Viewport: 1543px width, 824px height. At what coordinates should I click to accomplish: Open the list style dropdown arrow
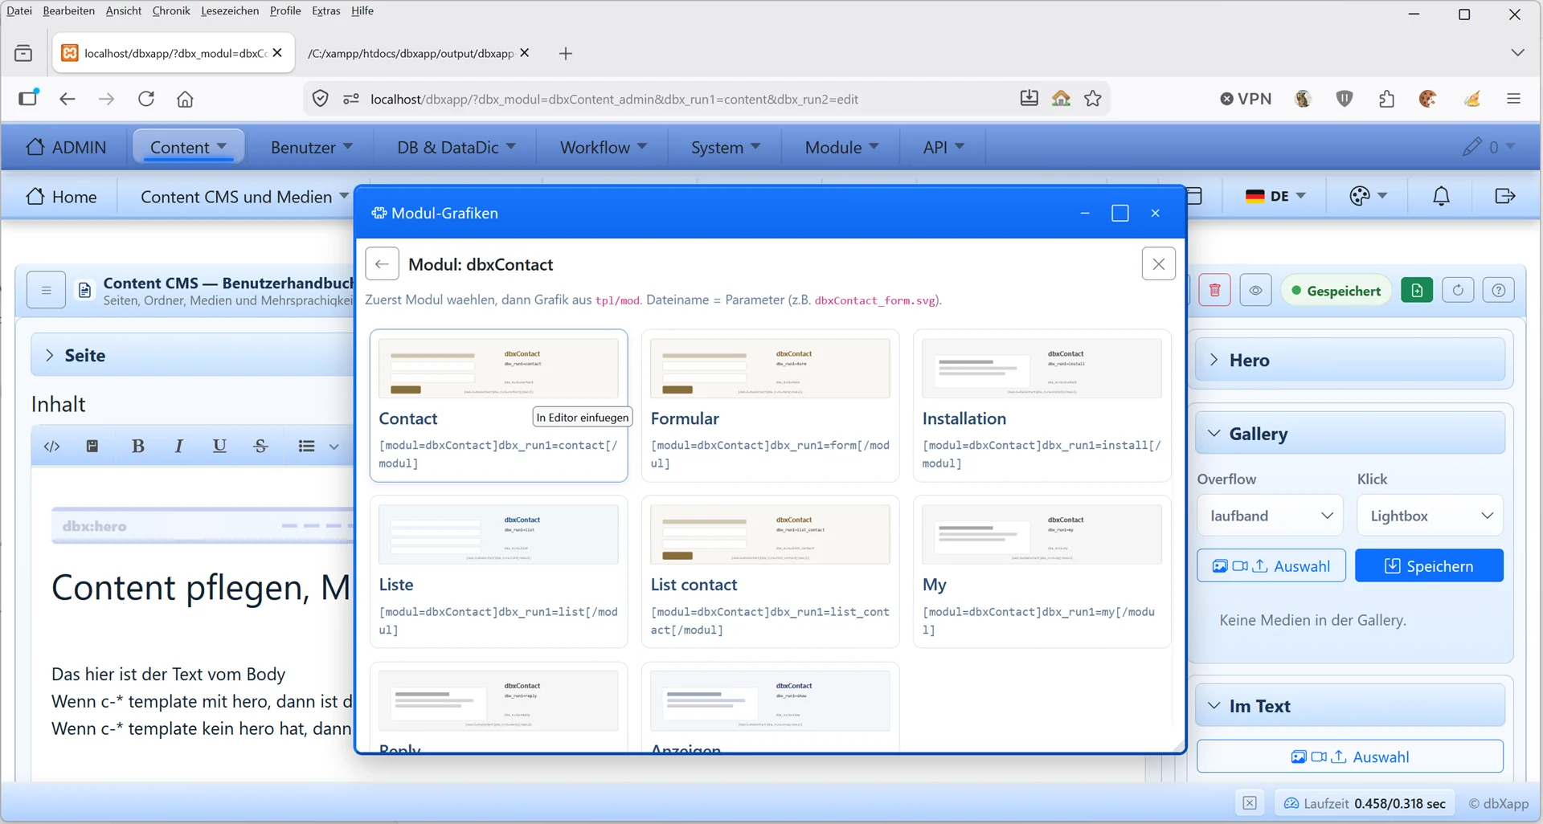point(334,447)
